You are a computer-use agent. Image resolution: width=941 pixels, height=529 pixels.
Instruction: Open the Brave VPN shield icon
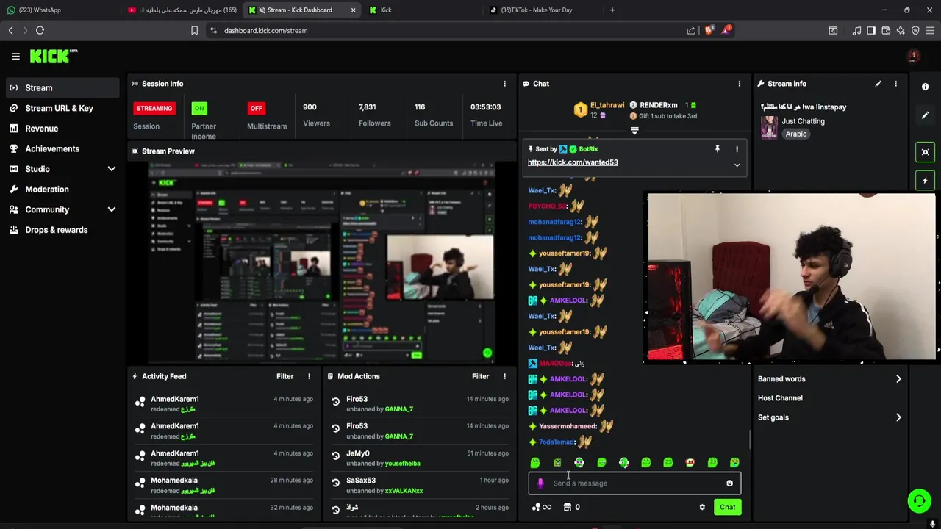click(915, 30)
